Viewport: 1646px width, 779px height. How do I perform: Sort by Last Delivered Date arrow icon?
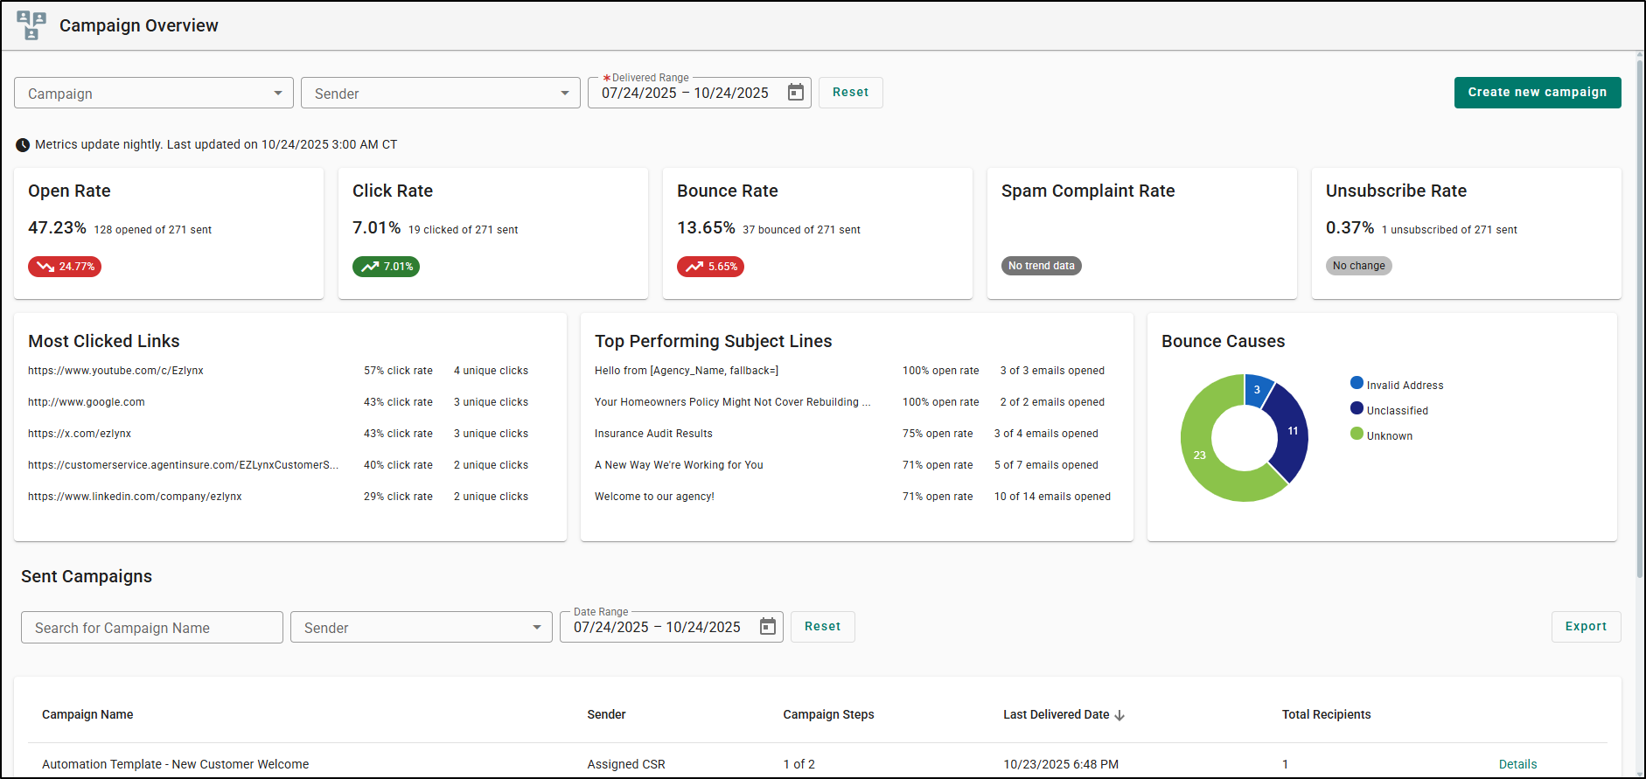(1119, 715)
